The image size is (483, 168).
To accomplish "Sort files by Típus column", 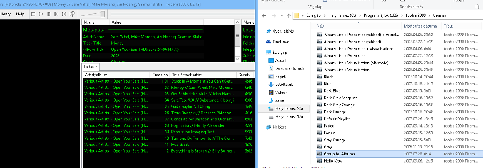I will pos(462,26).
